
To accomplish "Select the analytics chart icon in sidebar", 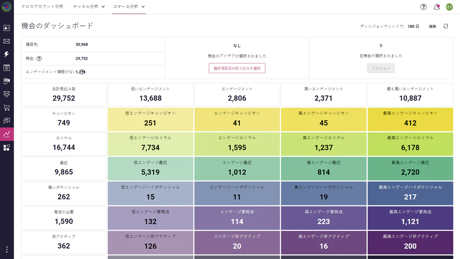I will (6, 134).
